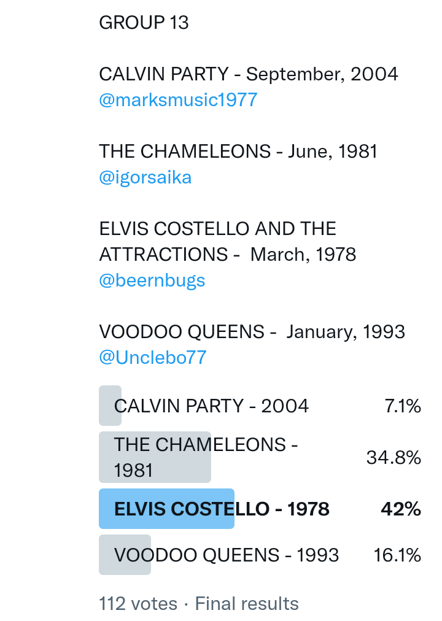Open the @marksmusic1977 profile mention
The image size is (442, 621).
point(178,100)
